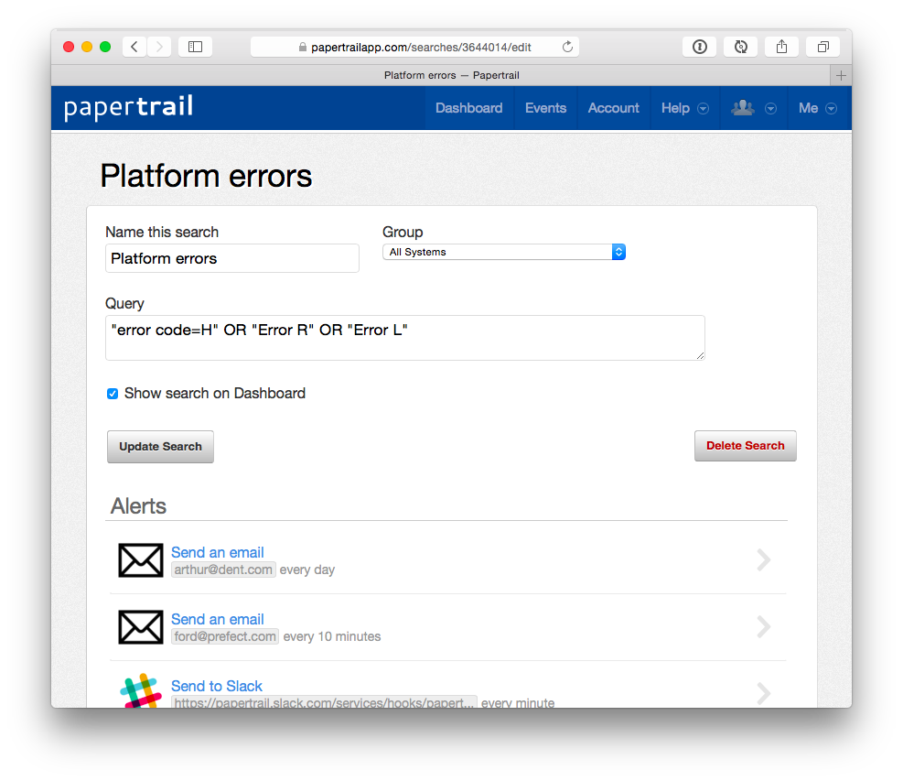Open the Events menu item
Screen dimensions: 903x781
tap(545, 108)
